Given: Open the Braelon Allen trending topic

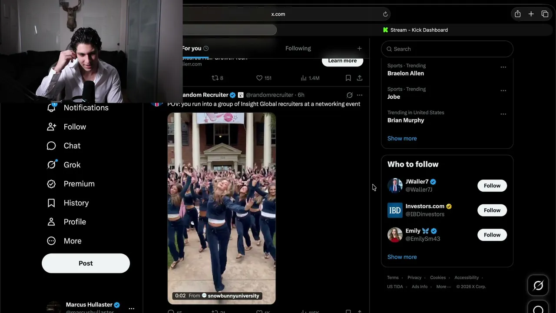Looking at the screenshot, I should pyautogui.click(x=406, y=73).
